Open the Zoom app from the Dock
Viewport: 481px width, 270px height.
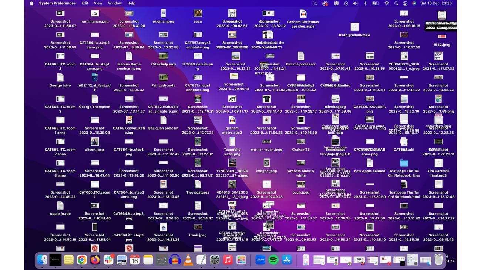pos(260,260)
